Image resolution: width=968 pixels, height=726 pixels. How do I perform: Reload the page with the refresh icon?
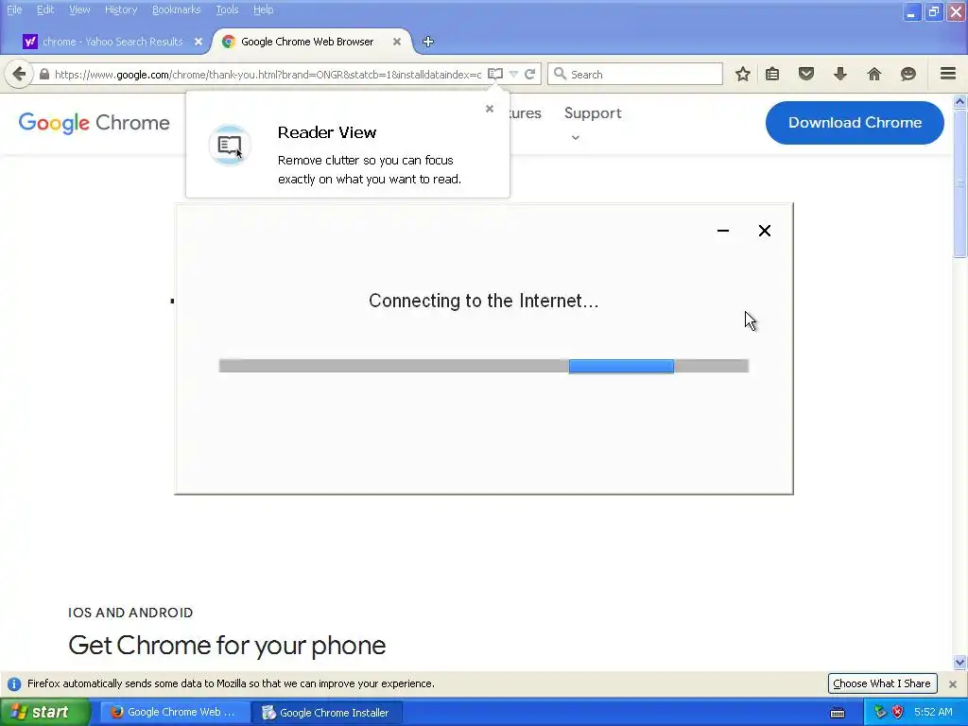click(529, 74)
